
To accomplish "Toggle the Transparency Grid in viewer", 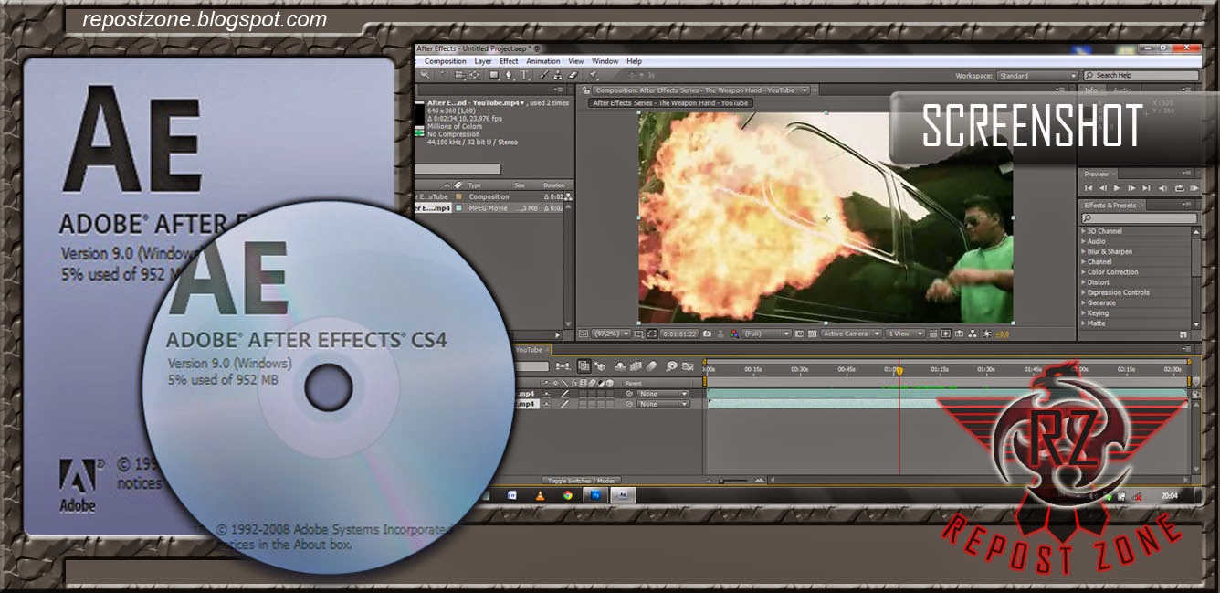I will point(812,334).
